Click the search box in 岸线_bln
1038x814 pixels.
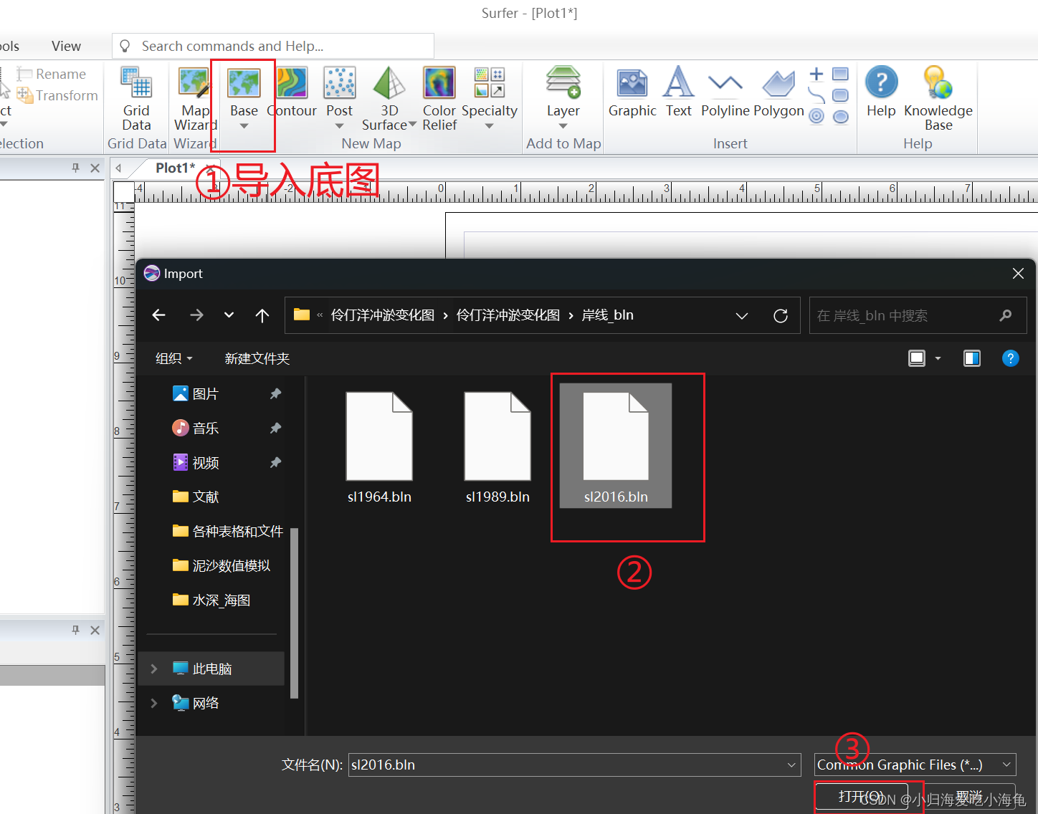[918, 316]
